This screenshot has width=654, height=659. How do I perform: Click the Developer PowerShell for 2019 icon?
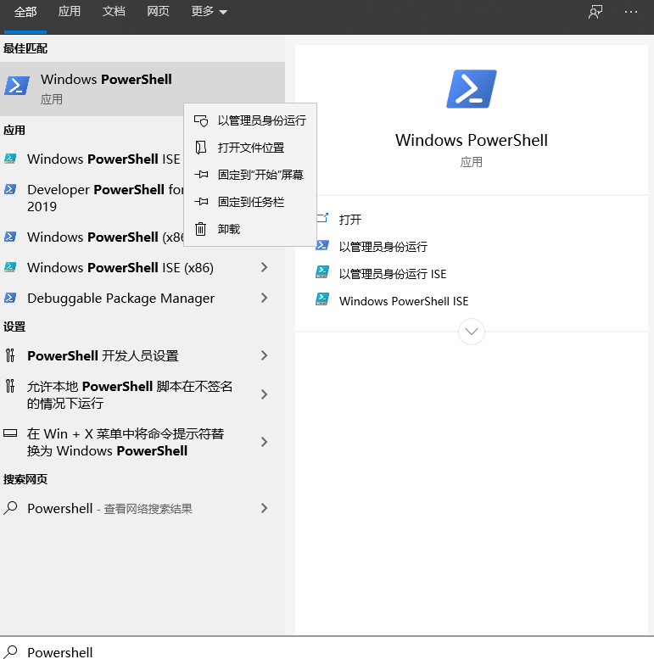(x=10, y=189)
